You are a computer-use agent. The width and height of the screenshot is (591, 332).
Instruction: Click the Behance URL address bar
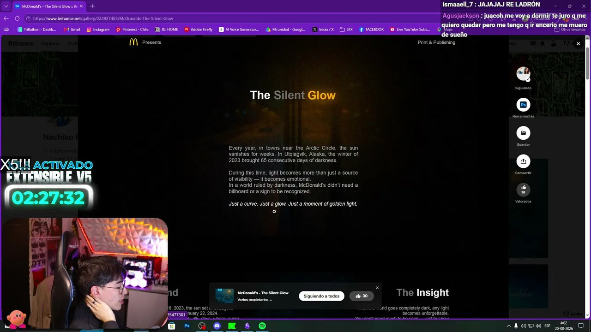point(231,18)
